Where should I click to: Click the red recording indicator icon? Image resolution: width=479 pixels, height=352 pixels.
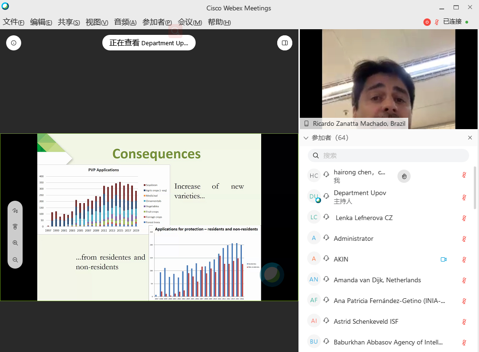(x=427, y=22)
